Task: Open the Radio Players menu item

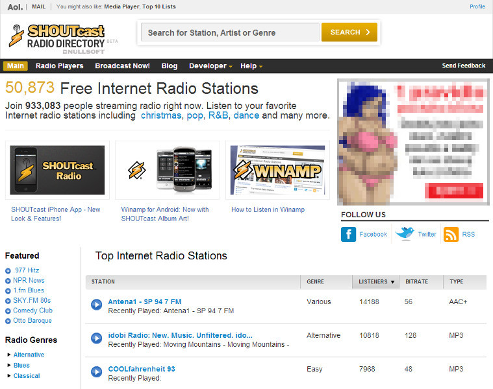Action: [x=59, y=66]
